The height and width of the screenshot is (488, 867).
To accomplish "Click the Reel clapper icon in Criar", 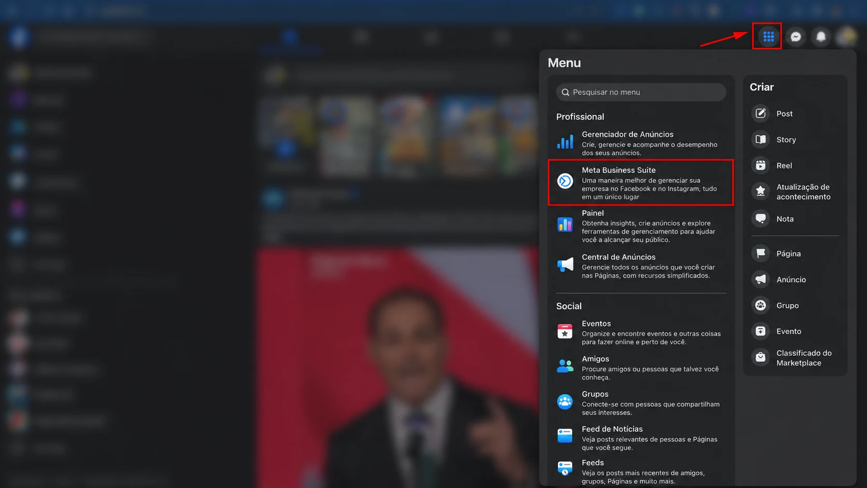I will 761,165.
